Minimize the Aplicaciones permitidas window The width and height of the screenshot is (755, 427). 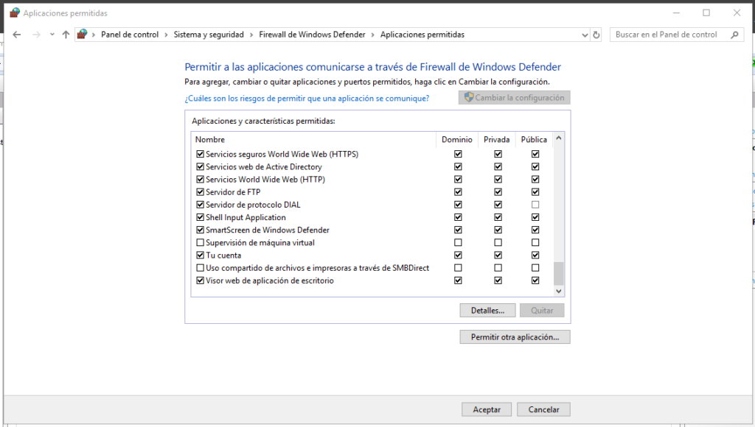[677, 13]
